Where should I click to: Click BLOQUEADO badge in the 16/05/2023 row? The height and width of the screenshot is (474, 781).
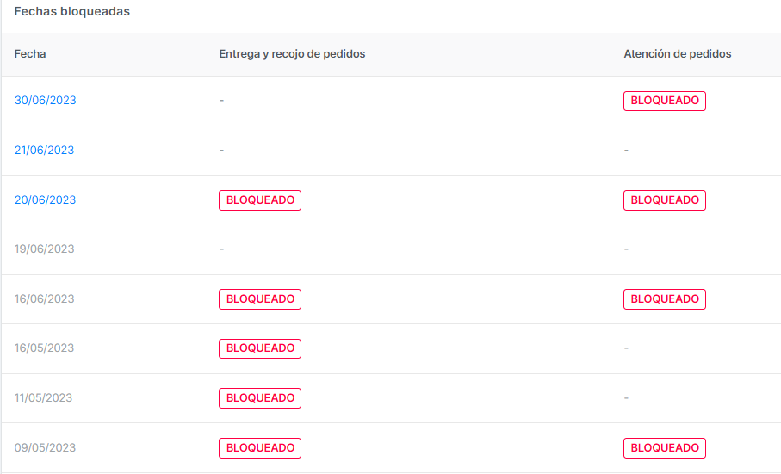[260, 348]
